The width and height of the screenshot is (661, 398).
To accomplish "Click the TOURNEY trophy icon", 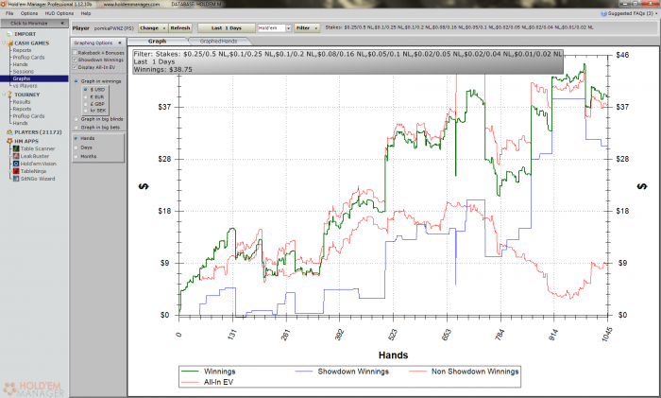I will coord(9,95).
